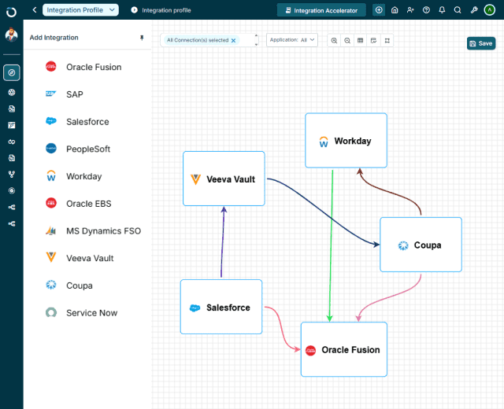
Task: Save the integration profile
Action: 481,43
